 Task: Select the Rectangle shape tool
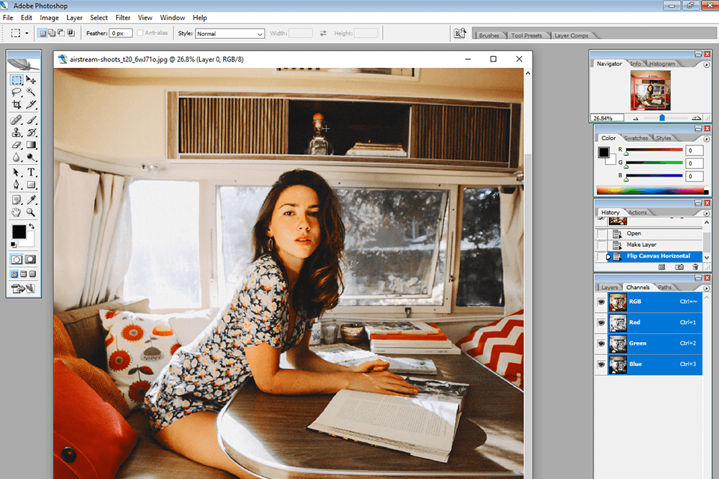[x=31, y=185]
